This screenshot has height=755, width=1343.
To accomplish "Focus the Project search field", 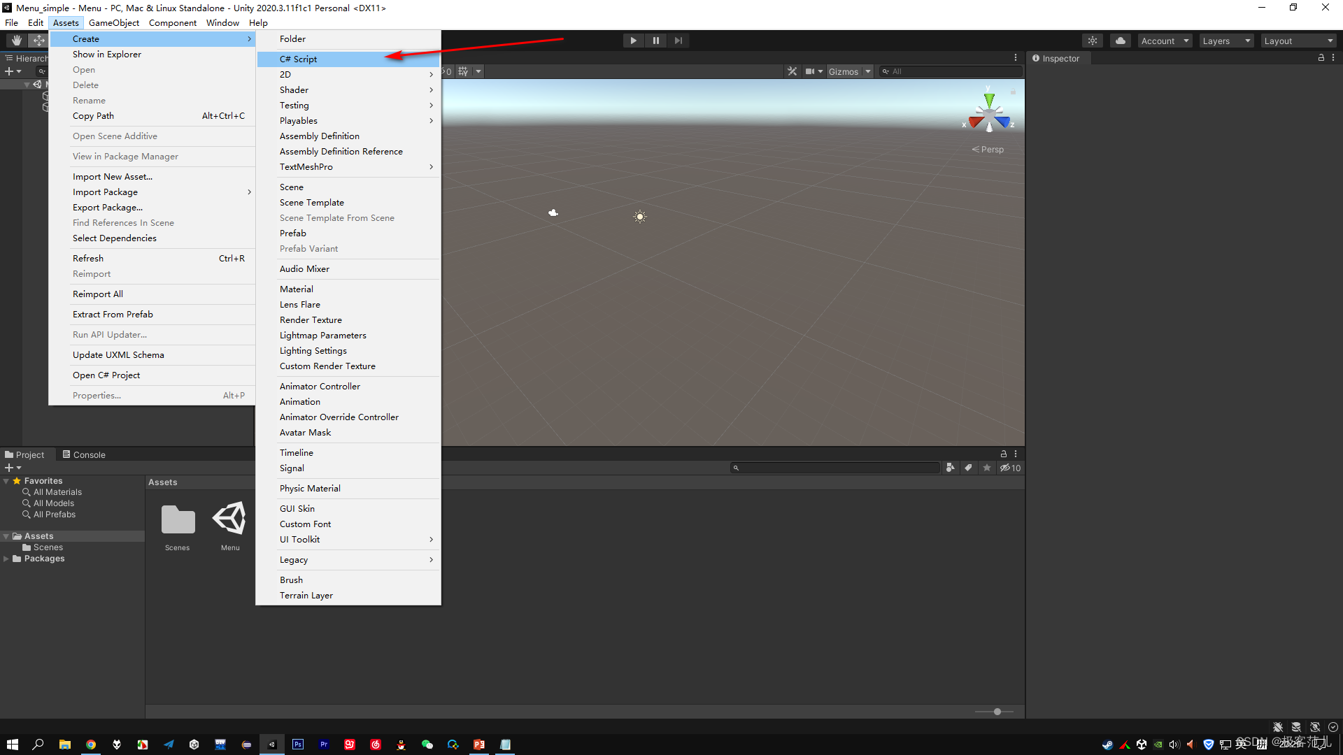I will [835, 468].
